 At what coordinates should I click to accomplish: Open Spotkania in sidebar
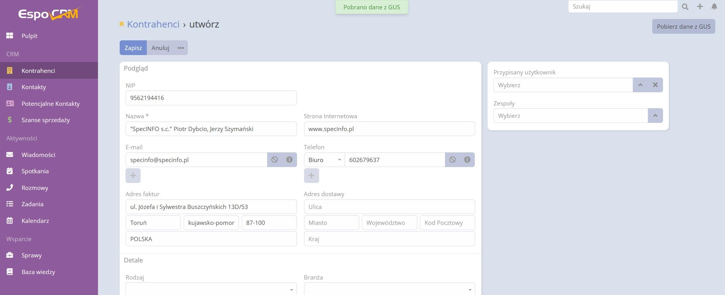click(x=49, y=171)
